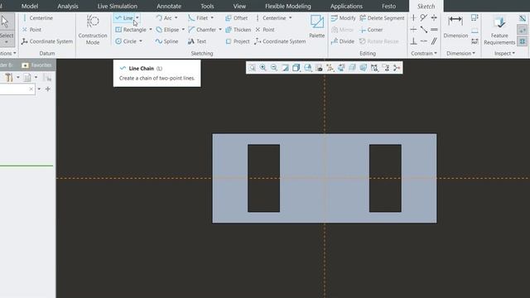Click the Modify editing tool
The image size is (530, 298).
(x=343, y=18)
